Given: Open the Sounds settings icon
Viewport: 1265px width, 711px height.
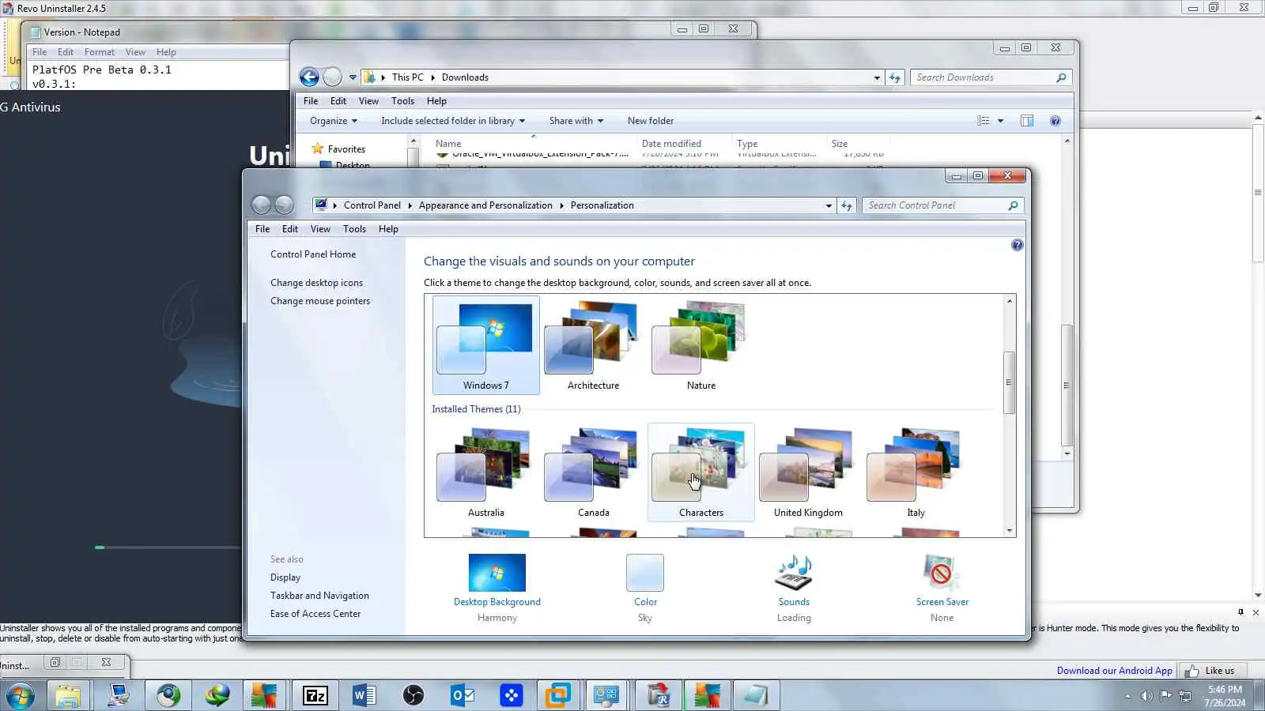Looking at the screenshot, I should (794, 573).
